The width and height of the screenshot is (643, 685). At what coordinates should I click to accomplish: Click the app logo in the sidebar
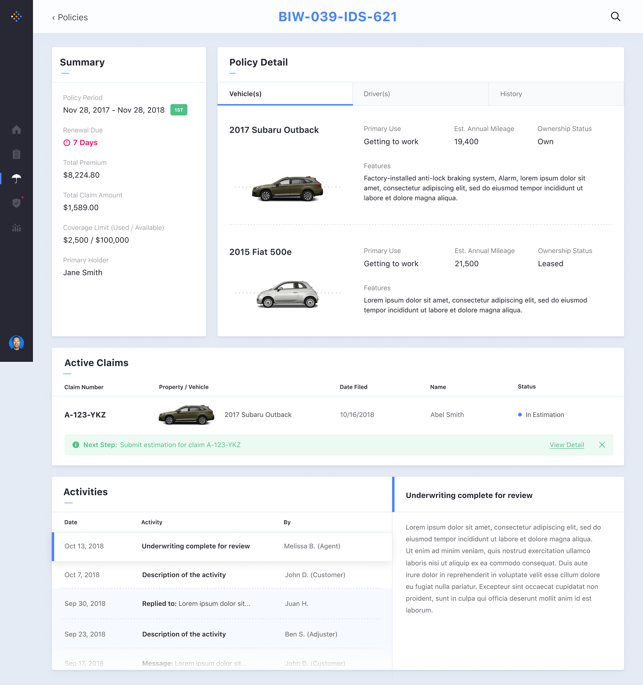pos(16,16)
